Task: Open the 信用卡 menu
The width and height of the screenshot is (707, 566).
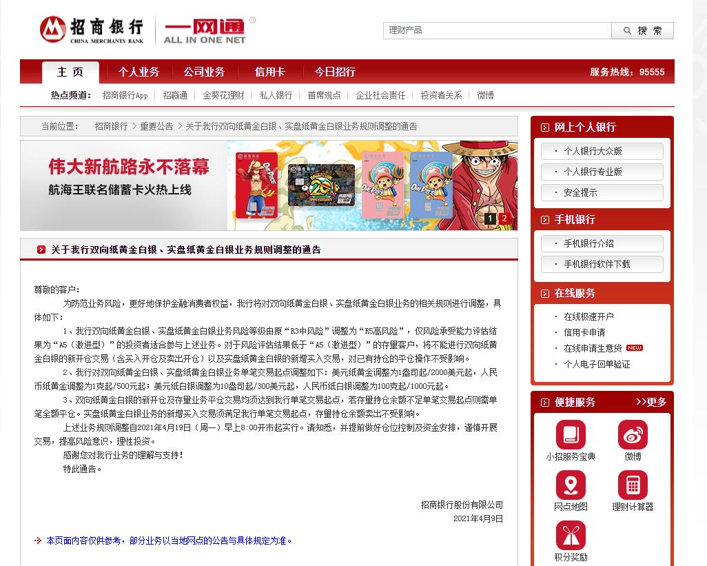Action: 269,72
